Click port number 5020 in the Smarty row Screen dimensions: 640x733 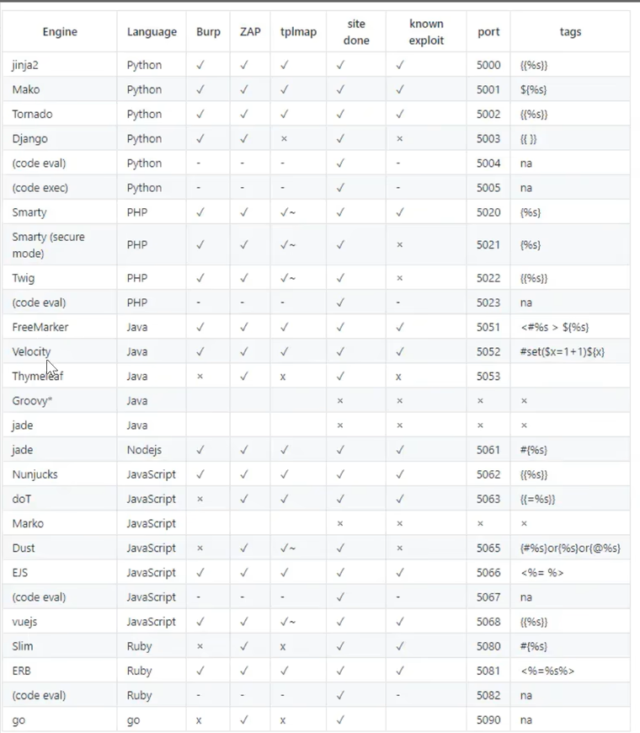tap(488, 212)
